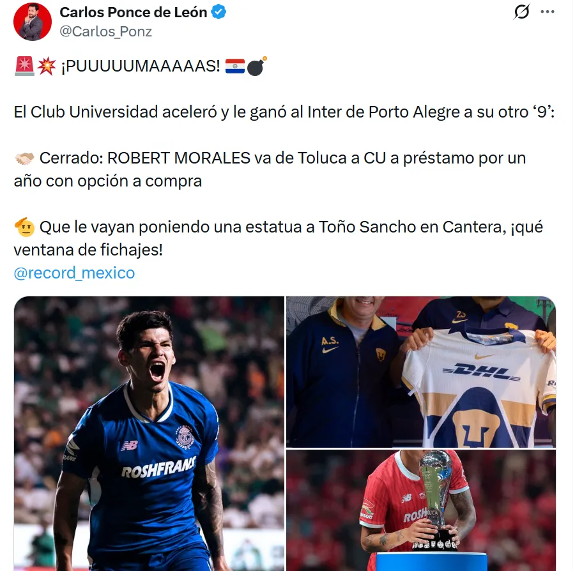Follow the @record_mexico mention link
Viewport: 575px width, 571px height.
pyautogui.click(x=74, y=273)
